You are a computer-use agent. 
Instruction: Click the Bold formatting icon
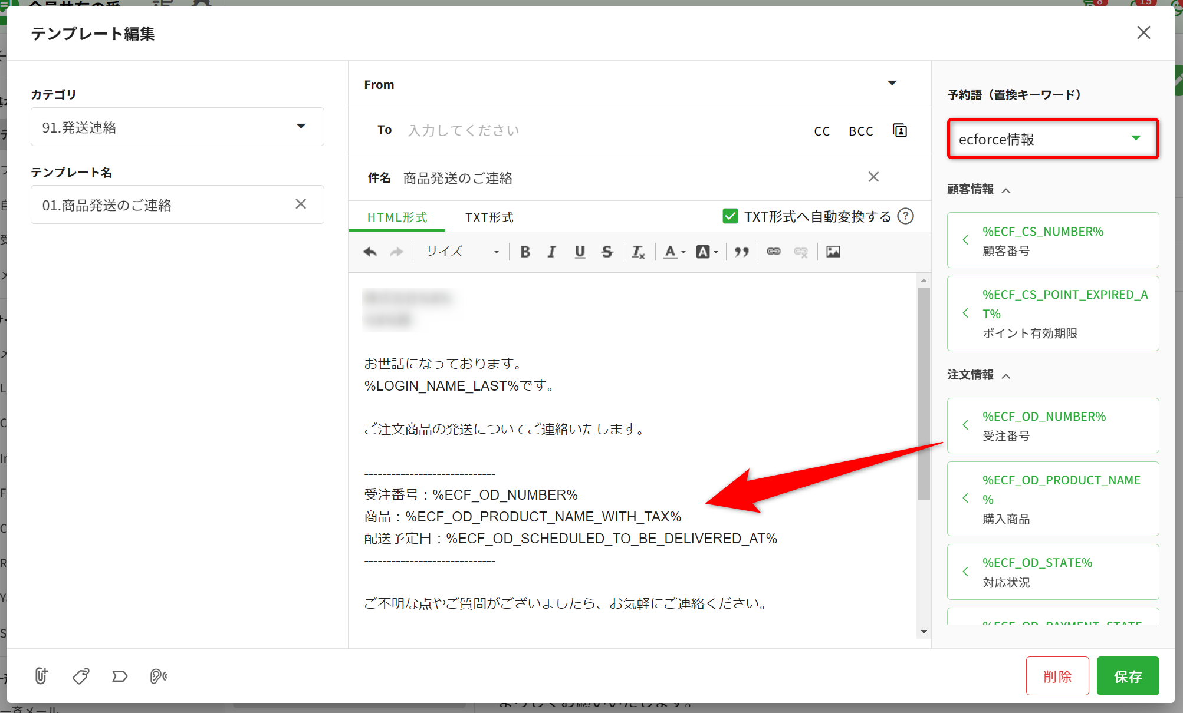coord(525,252)
